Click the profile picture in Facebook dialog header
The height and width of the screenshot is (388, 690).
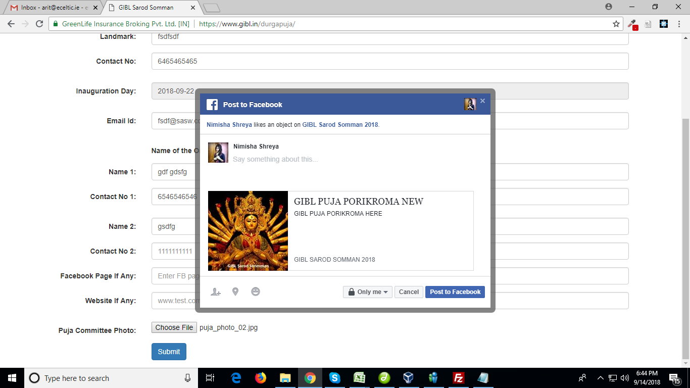click(470, 104)
